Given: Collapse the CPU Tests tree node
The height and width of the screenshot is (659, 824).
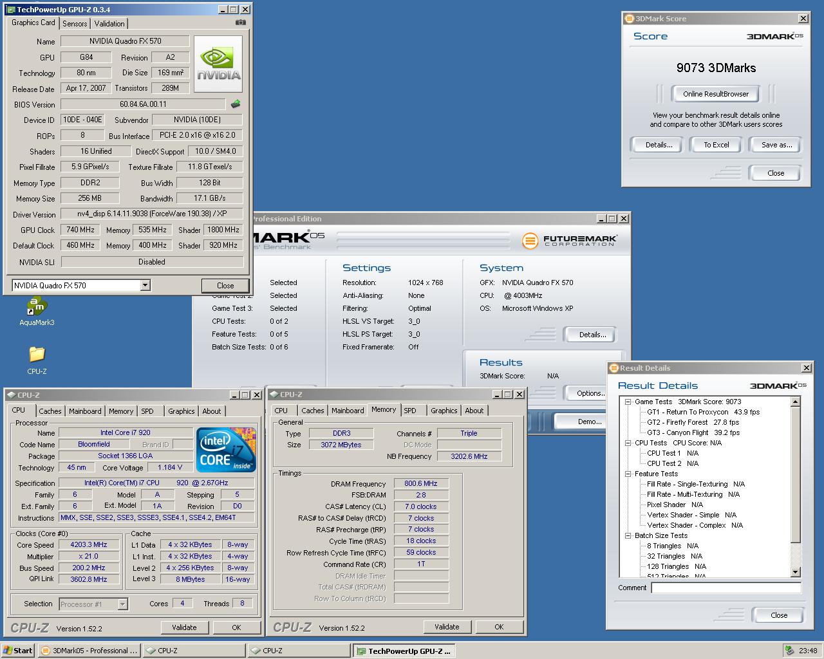Looking at the screenshot, I should point(628,443).
